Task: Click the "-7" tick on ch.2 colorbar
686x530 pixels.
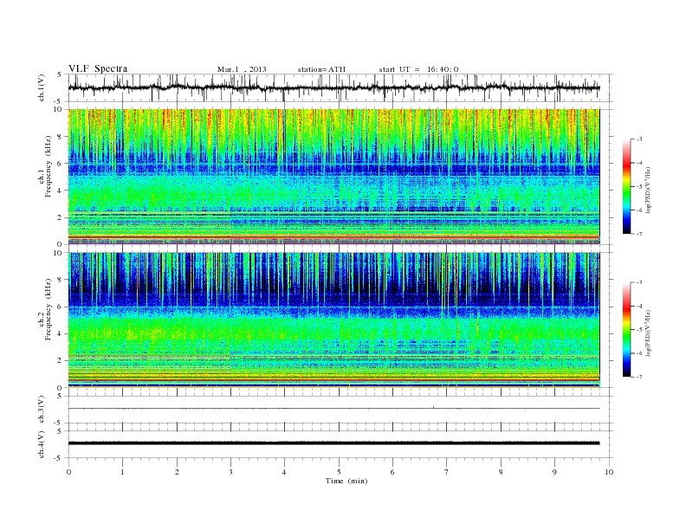Action: coord(639,377)
